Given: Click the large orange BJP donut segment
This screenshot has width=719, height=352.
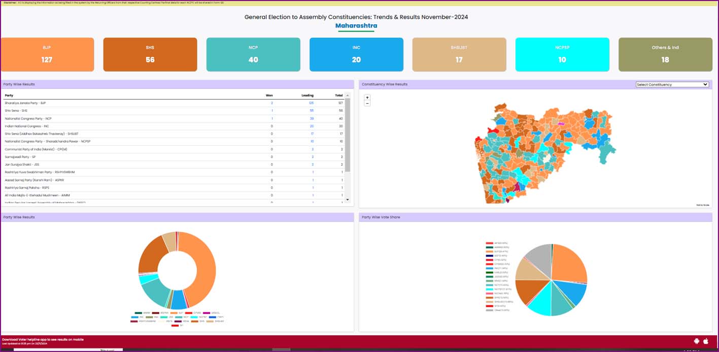Looking at the screenshot, I should click(x=207, y=269).
